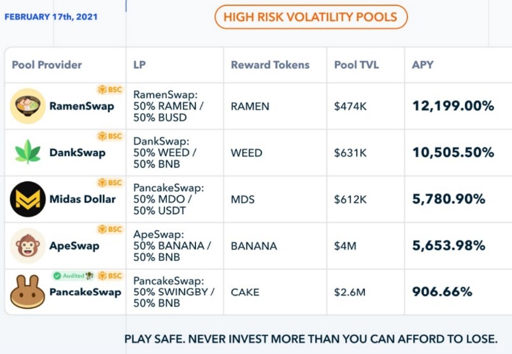
Task: Select the High Risk Volatility Pools pill
Action: click(311, 17)
